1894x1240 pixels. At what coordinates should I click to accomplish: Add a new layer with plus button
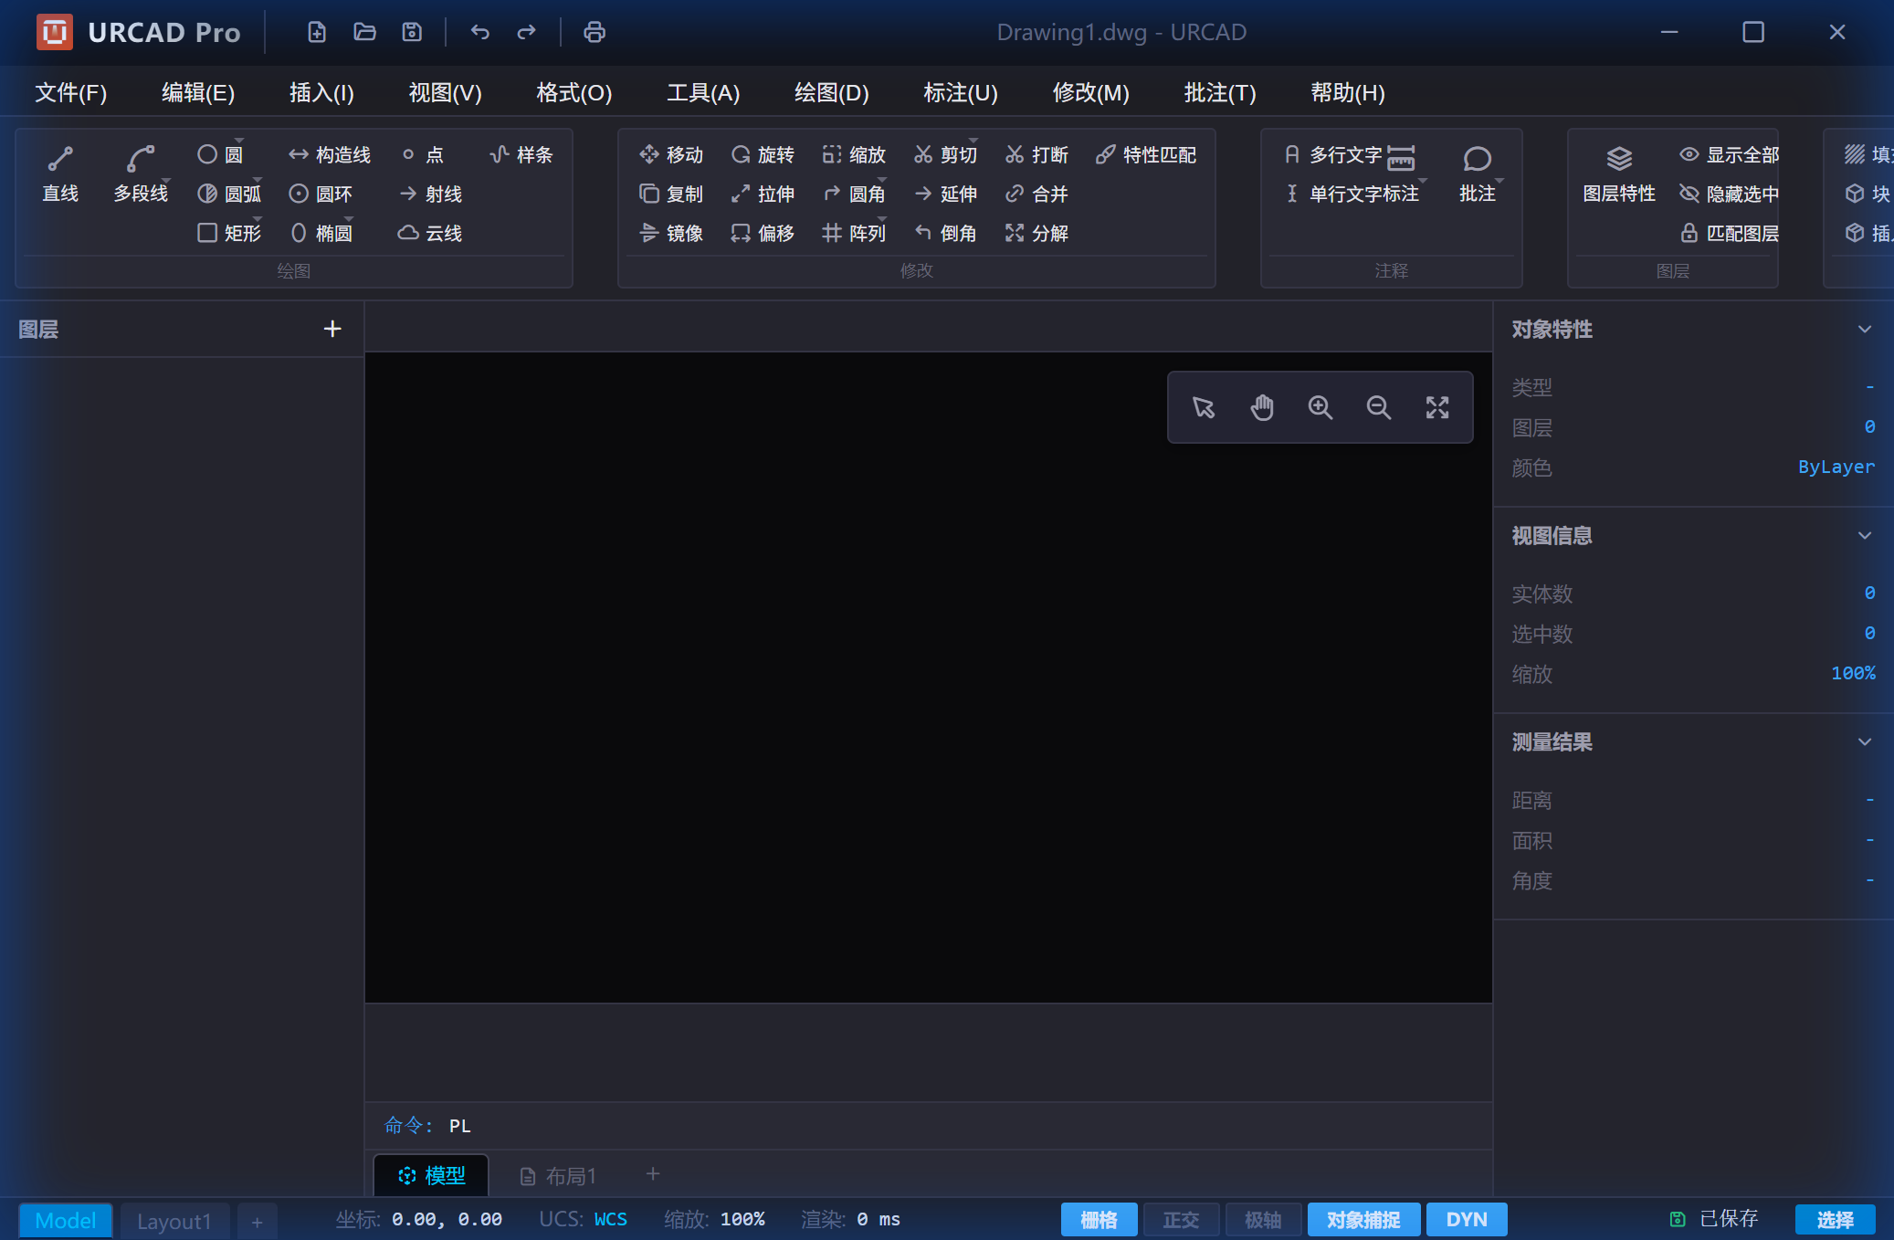point(332,329)
